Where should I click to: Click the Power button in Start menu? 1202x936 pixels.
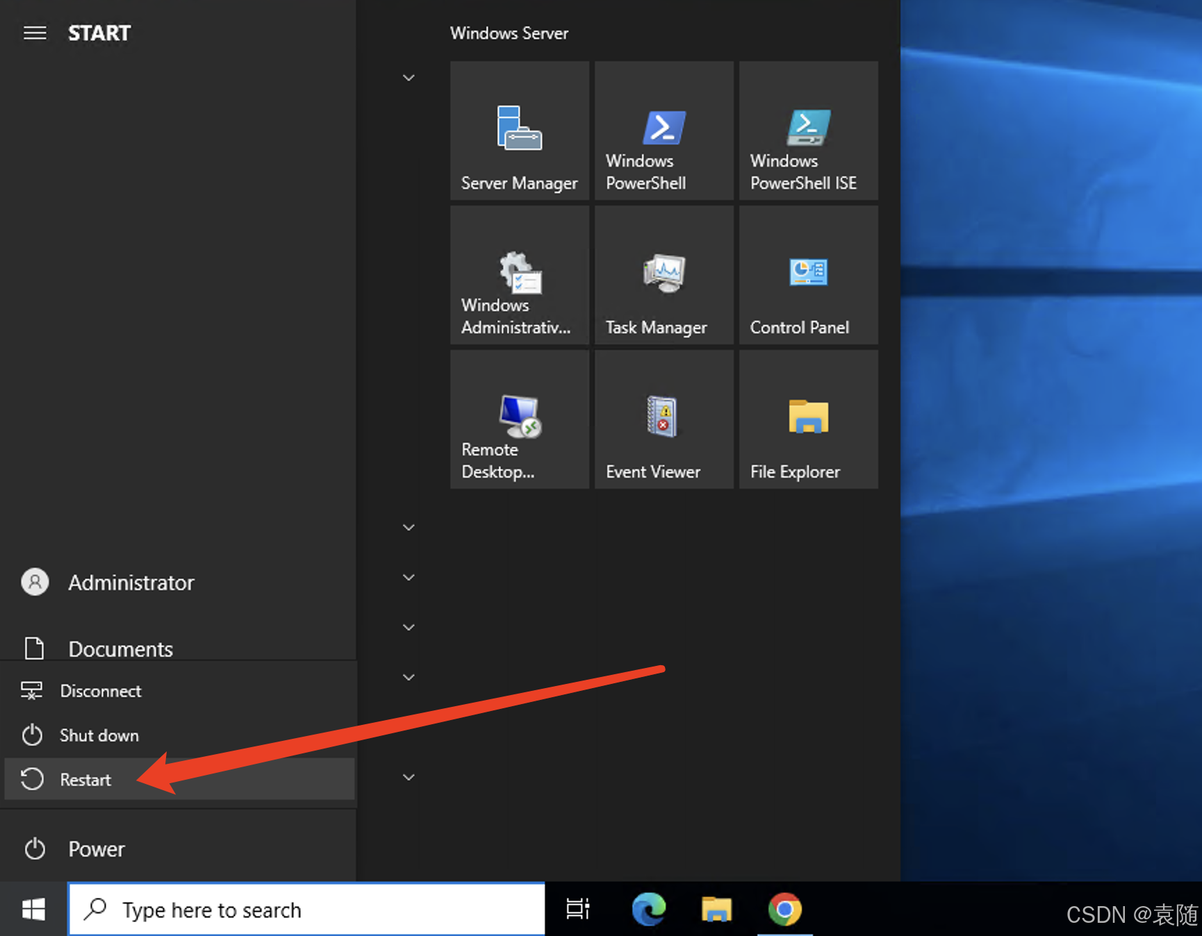pyautogui.click(x=178, y=849)
